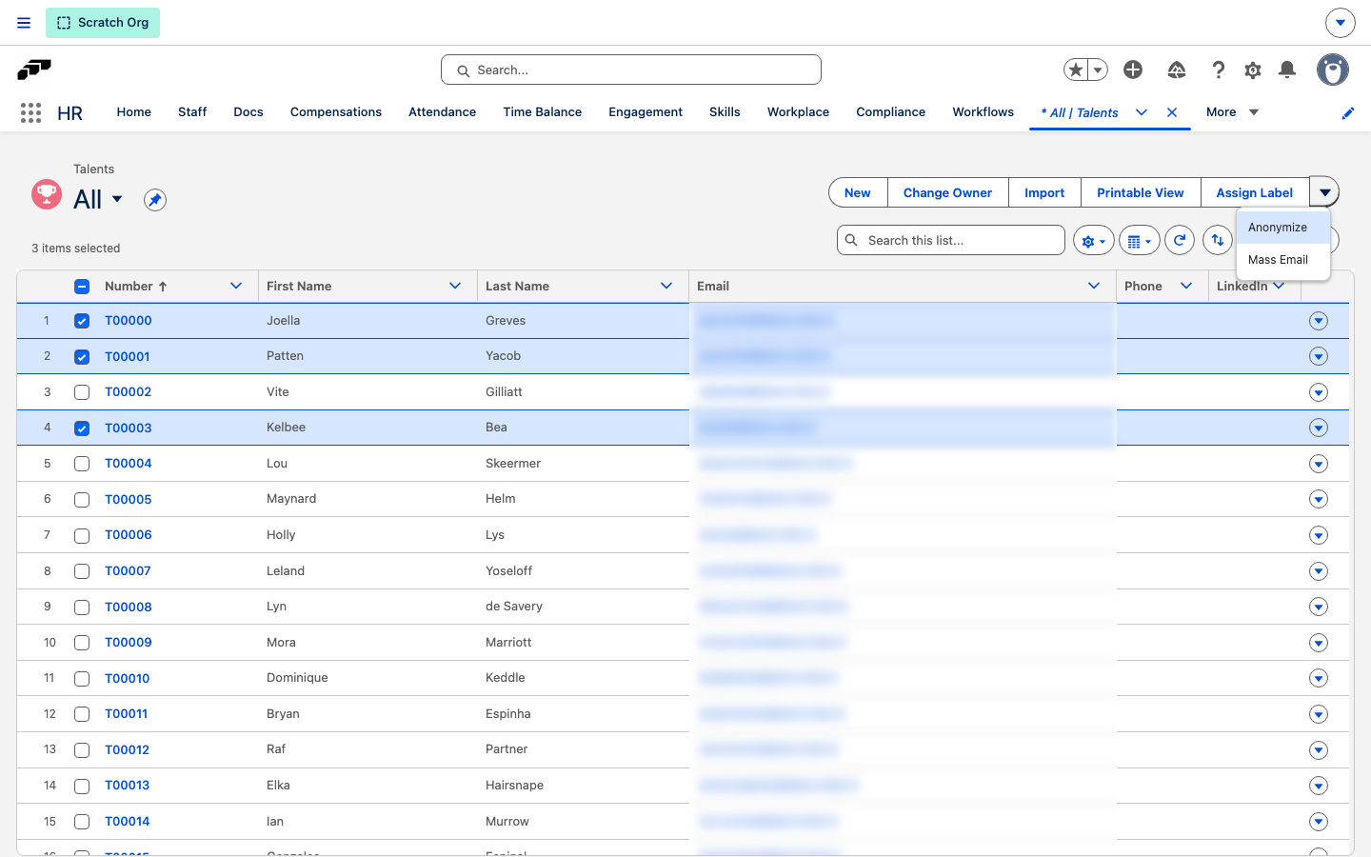Open the list sort icon button
This screenshot has height=857, width=1371.
[1218, 241]
